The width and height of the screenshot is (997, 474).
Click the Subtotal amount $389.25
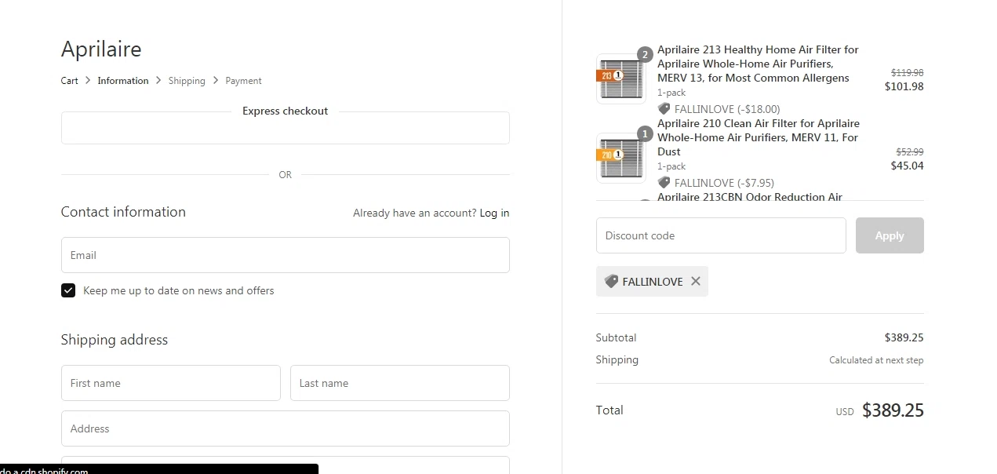tap(904, 337)
